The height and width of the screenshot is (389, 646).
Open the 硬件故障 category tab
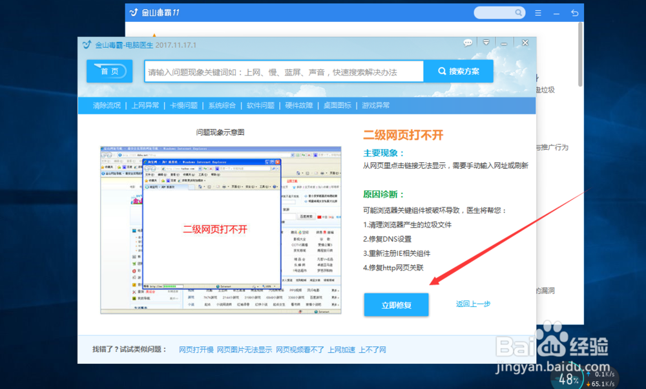(x=299, y=105)
